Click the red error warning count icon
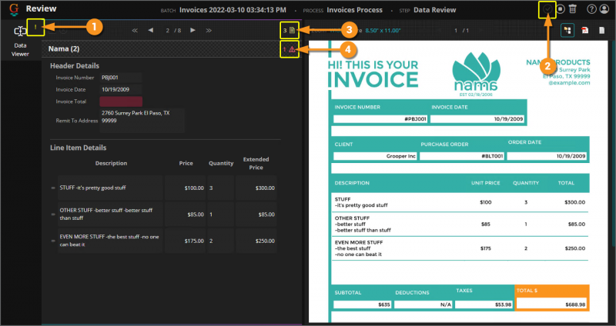Image resolution: width=616 pixels, height=326 pixels. [290, 50]
